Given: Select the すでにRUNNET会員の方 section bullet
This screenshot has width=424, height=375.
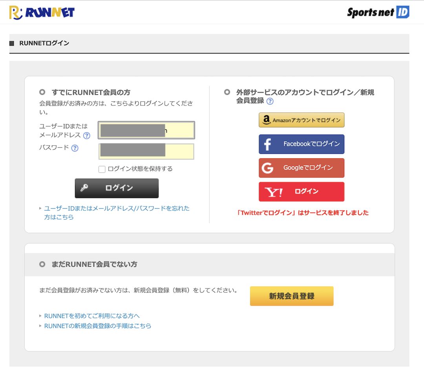Looking at the screenshot, I should point(42,92).
